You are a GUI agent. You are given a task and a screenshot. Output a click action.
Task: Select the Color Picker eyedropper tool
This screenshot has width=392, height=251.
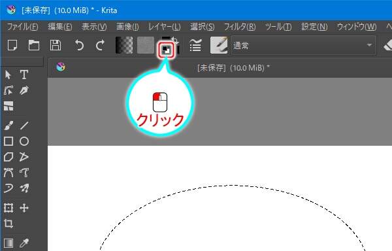(x=24, y=243)
